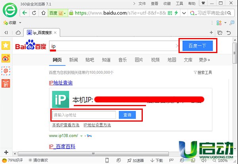Open the File (文件) menu

(x=142, y=4)
